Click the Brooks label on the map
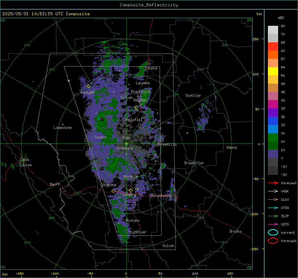This screenshot has width=298, height=278. tap(235, 231)
